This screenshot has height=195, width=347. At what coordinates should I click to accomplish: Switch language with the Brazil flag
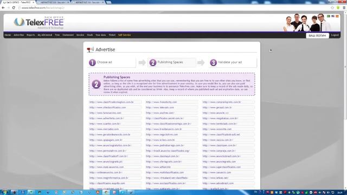click(x=329, y=16)
